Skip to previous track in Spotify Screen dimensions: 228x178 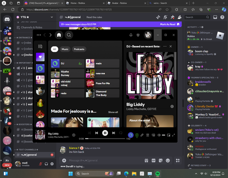[x=97, y=133]
